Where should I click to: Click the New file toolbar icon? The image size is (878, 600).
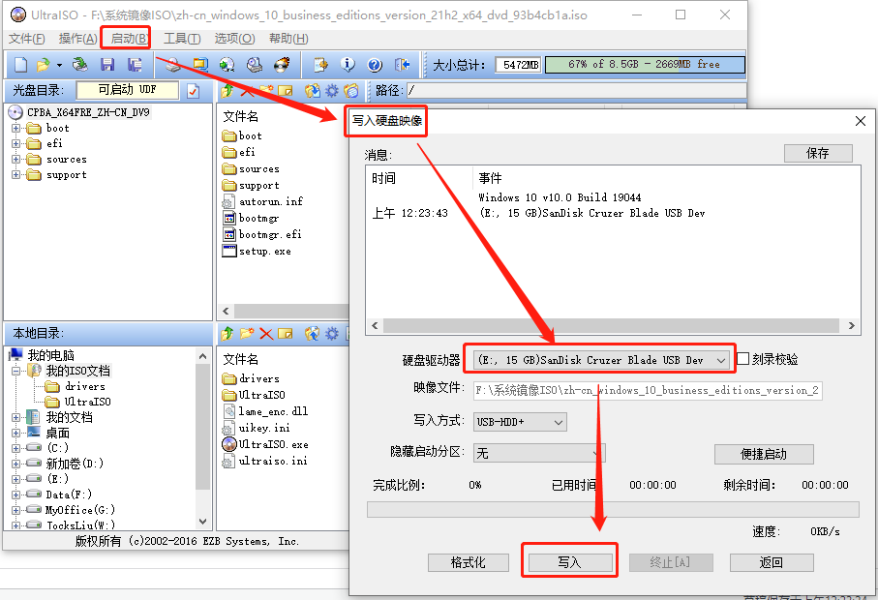point(20,65)
